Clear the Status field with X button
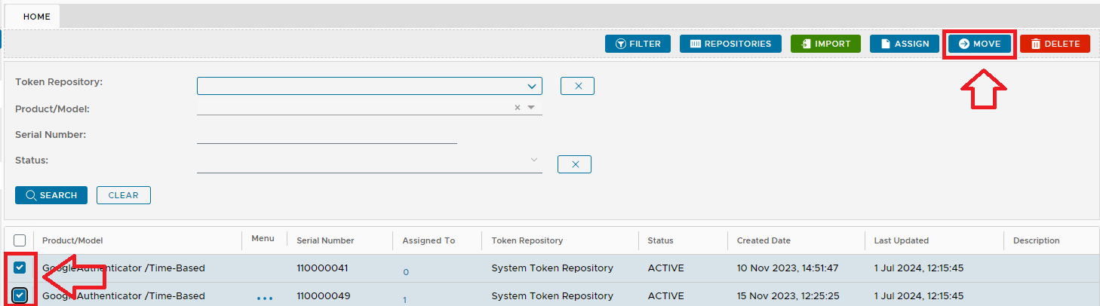 (574, 164)
